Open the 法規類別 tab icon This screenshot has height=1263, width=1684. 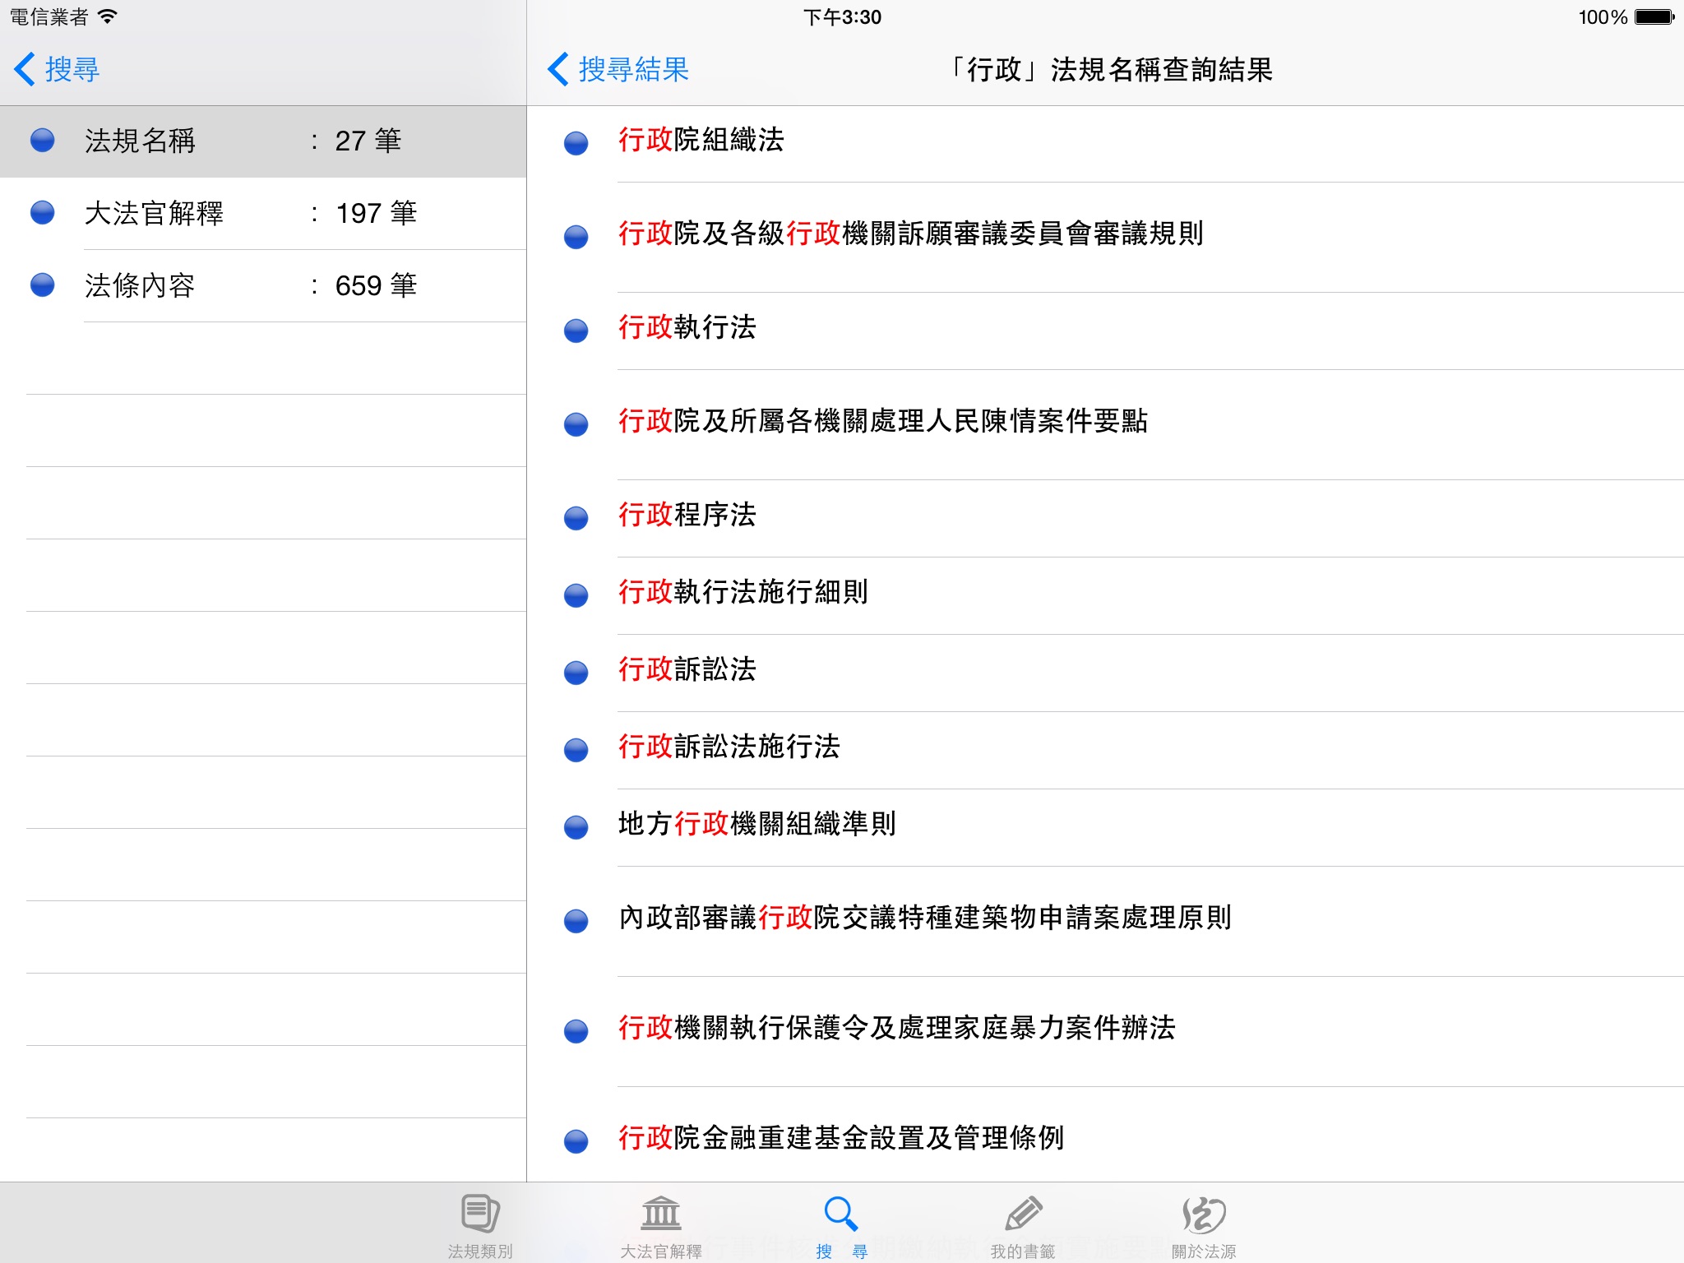[480, 1214]
